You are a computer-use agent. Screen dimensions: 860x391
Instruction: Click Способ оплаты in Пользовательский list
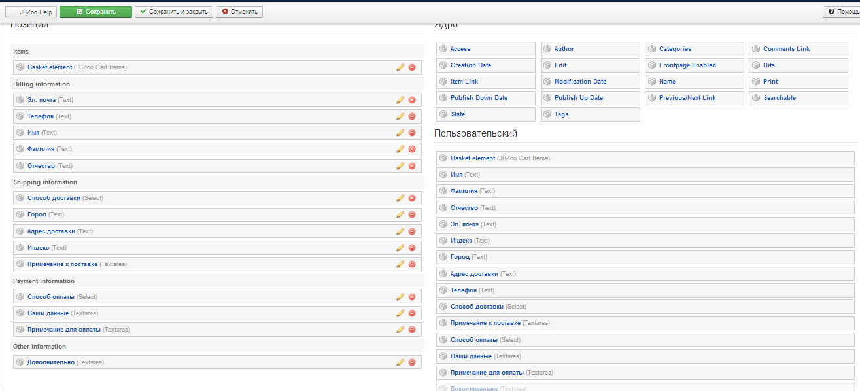tap(474, 340)
